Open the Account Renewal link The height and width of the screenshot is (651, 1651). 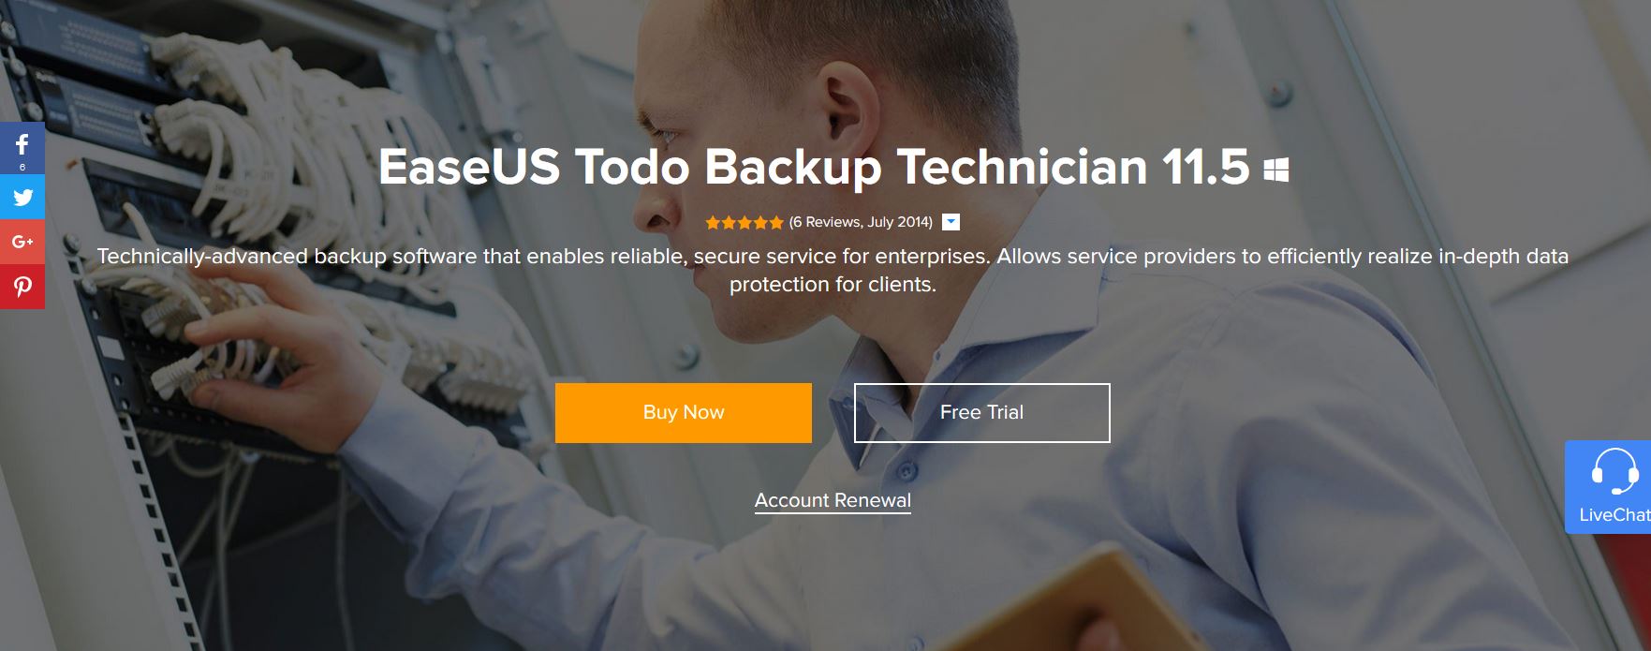click(x=833, y=500)
